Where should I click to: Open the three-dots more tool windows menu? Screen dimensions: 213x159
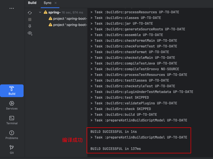pyautogui.click(x=12, y=8)
